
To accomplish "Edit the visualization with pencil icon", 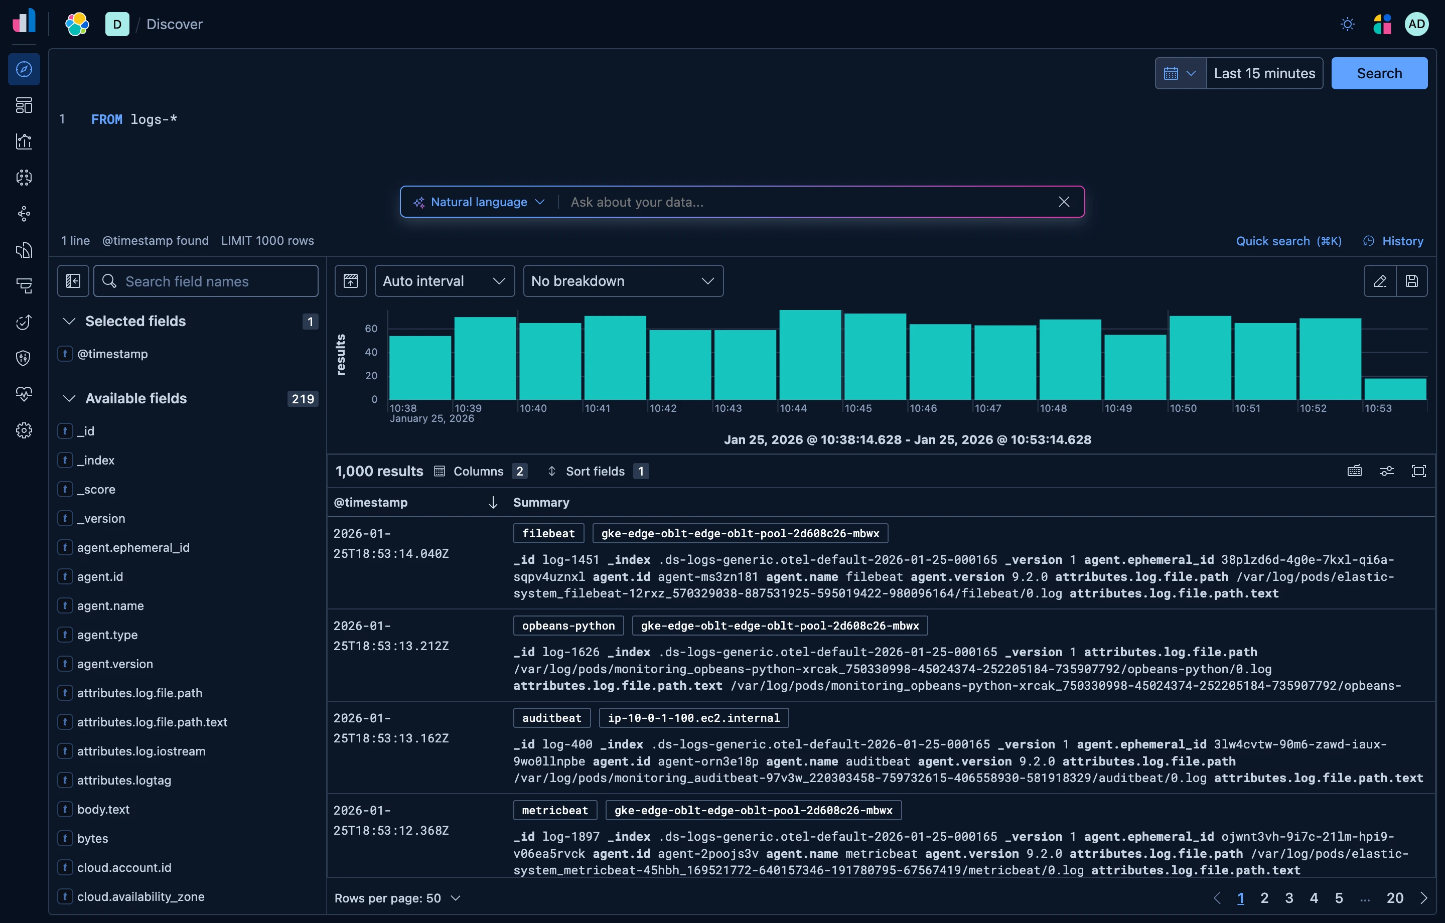I will (x=1380, y=281).
